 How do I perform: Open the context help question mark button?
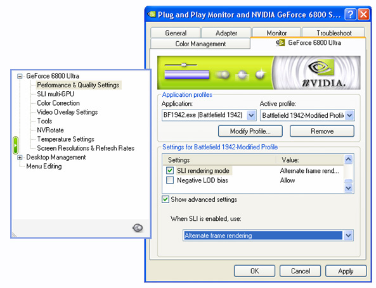click(x=350, y=15)
